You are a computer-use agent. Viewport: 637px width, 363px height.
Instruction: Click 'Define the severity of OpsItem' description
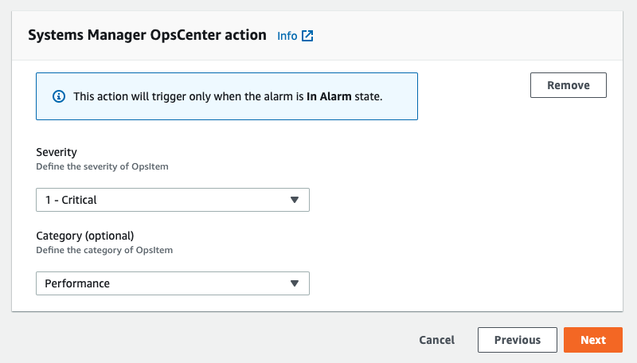pos(103,166)
